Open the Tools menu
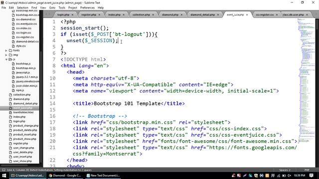The image size is (319, 179). (62, 7)
